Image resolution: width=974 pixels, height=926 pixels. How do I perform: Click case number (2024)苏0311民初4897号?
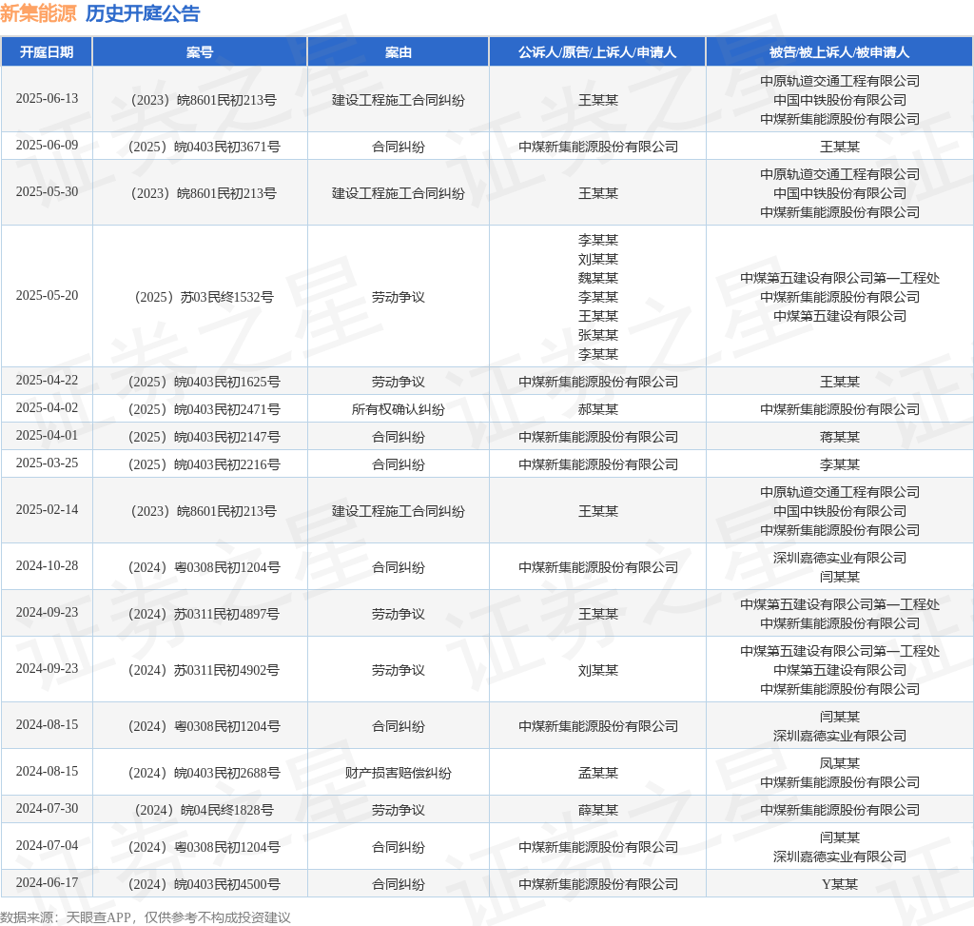pyautogui.click(x=204, y=614)
